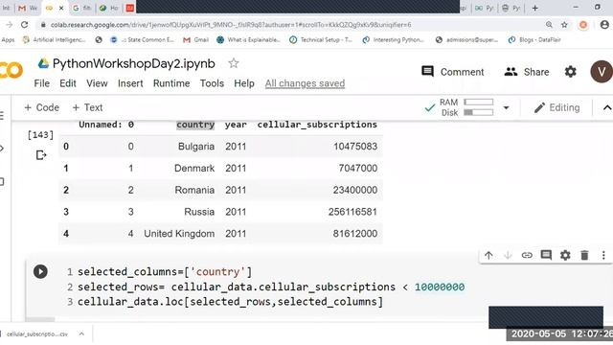Select the country column header
This screenshot has height=345, width=613.
tap(195, 125)
